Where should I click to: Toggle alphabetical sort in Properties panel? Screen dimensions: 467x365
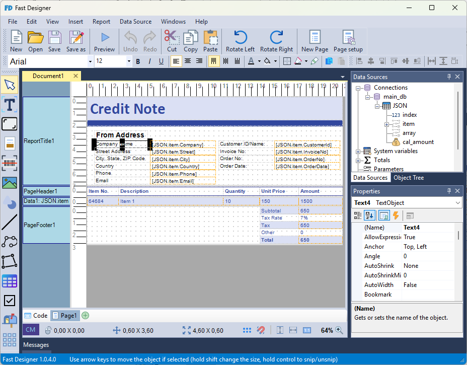click(x=369, y=215)
